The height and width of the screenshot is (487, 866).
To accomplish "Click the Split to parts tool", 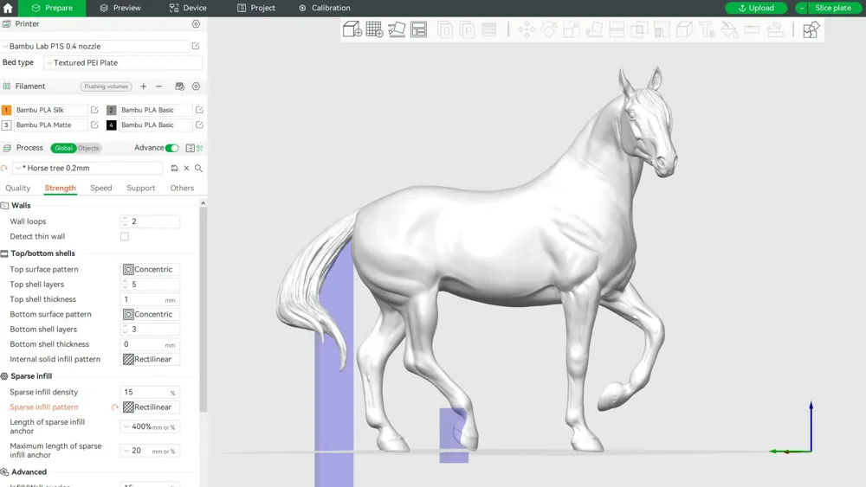I will click(468, 29).
